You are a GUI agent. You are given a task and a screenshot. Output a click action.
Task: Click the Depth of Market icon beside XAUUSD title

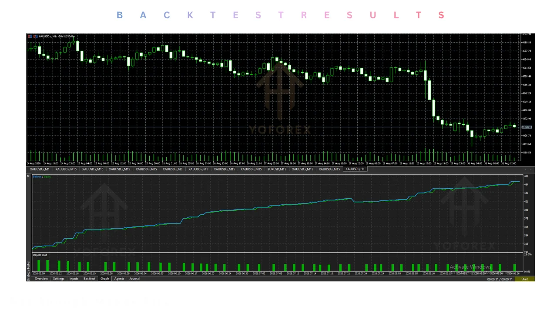tap(35, 37)
